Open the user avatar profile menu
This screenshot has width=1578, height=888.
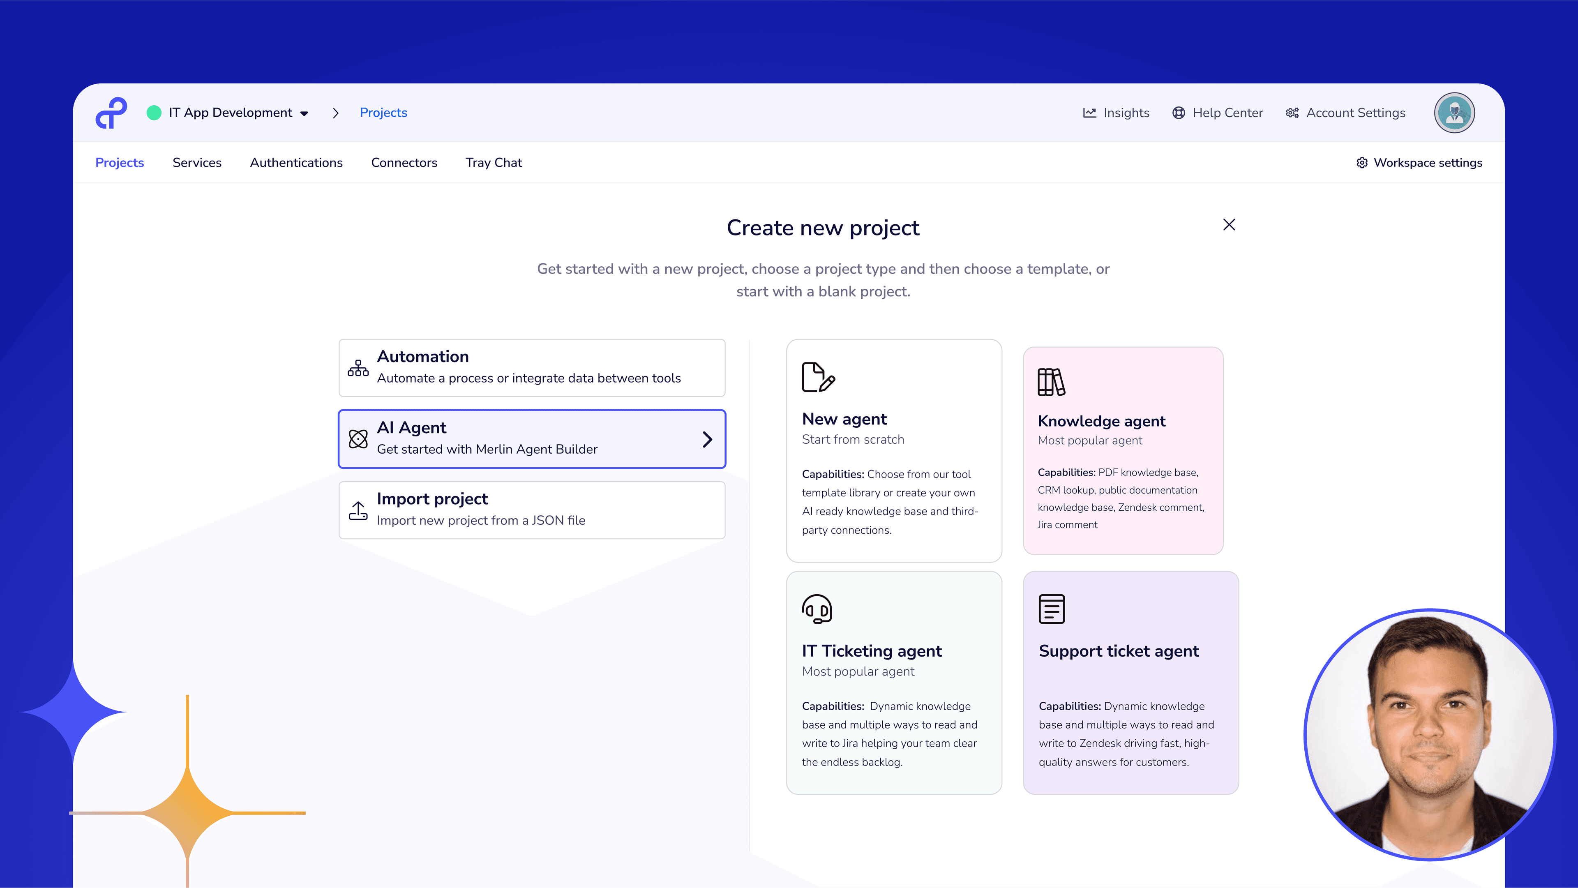[1454, 113]
